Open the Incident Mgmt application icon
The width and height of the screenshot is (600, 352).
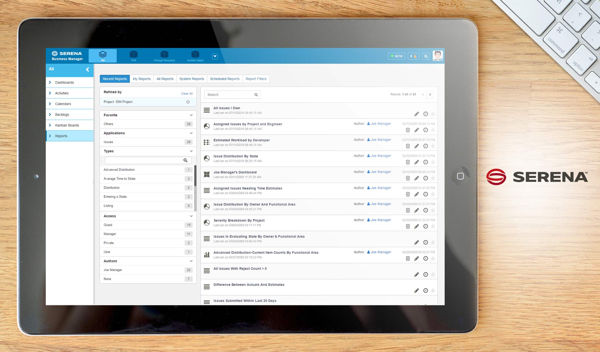point(195,56)
